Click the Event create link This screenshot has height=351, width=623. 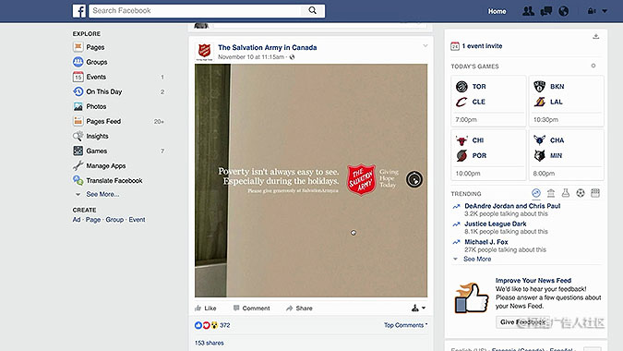coord(137,220)
